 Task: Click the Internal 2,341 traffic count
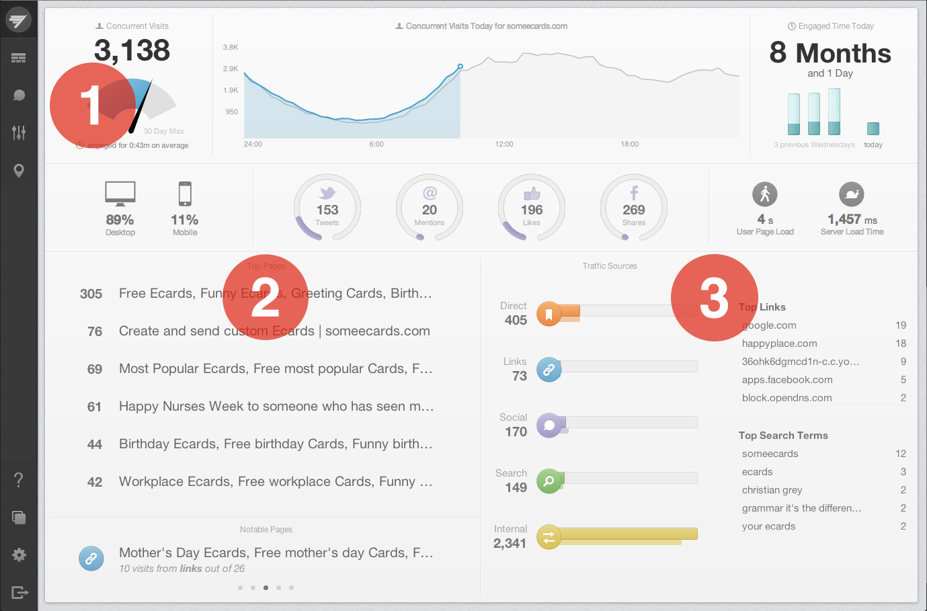coord(510,543)
